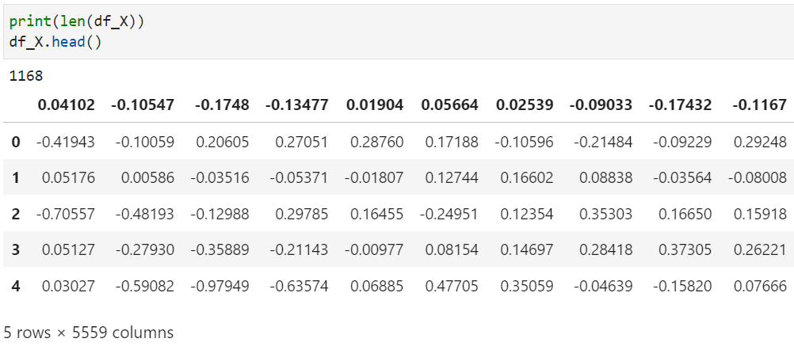This screenshot has height=350, width=794.
Task: Click column header 0.04102
Action: coord(66,105)
